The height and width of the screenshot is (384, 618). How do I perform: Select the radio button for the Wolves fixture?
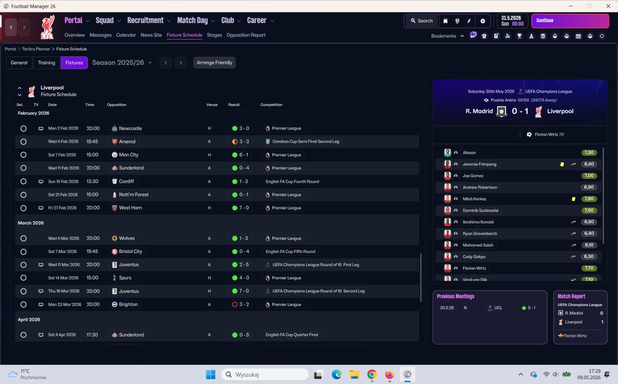coord(23,238)
